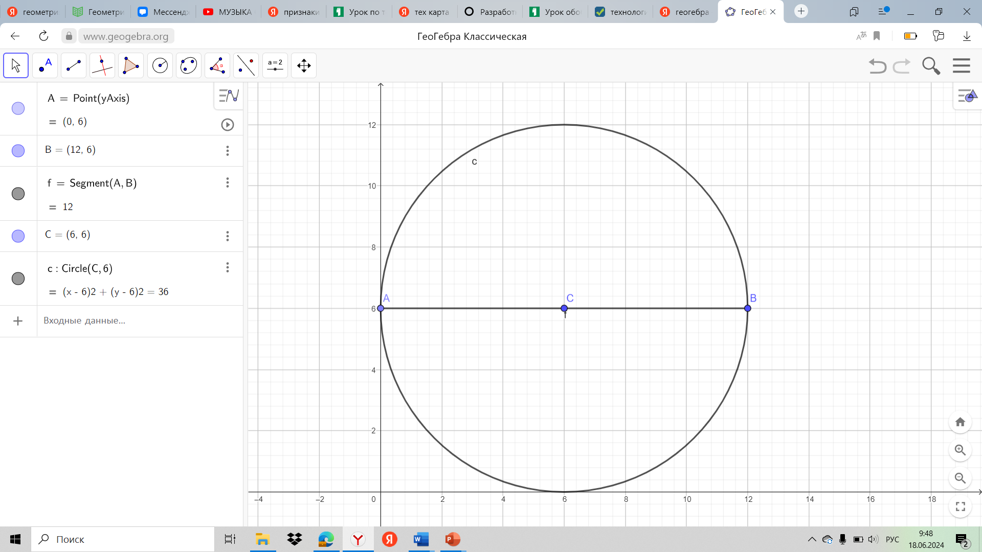Toggle visibility of circle c
Viewport: 982px width, 552px height.
pos(18,279)
